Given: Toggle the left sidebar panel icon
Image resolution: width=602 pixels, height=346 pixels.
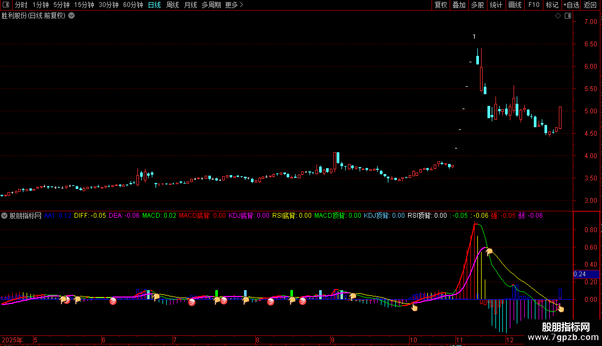Looking at the screenshot, I should tap(6, 5).
